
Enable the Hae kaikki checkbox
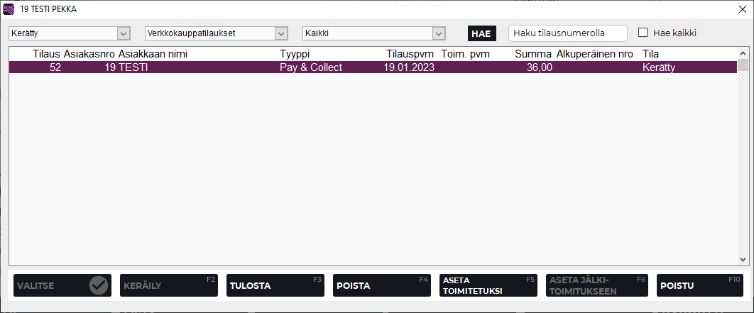(x=643, y=33)
